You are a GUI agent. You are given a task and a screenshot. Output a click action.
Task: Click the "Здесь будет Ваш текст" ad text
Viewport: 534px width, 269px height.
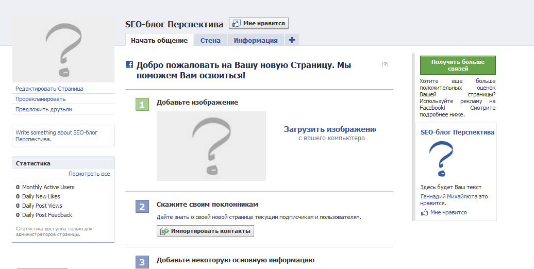(x=450, y=187)
